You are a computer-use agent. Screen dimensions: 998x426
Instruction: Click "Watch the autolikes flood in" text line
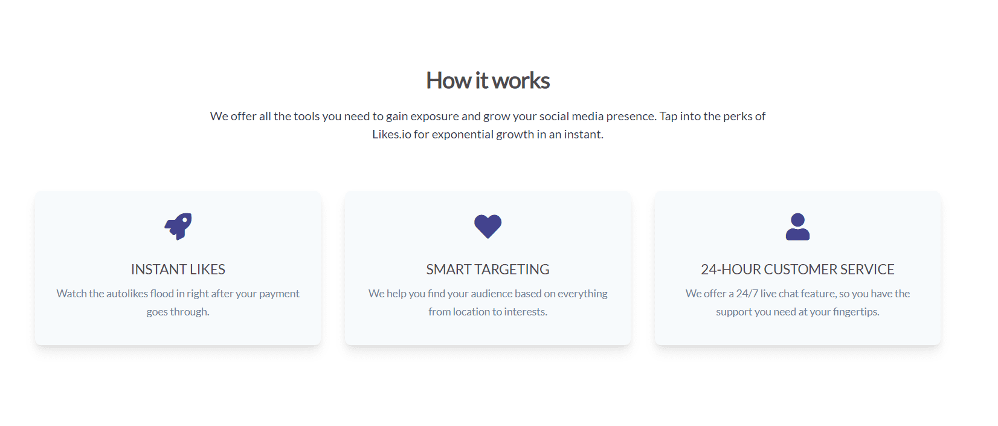pyautogui.click(x=178, y=294)
